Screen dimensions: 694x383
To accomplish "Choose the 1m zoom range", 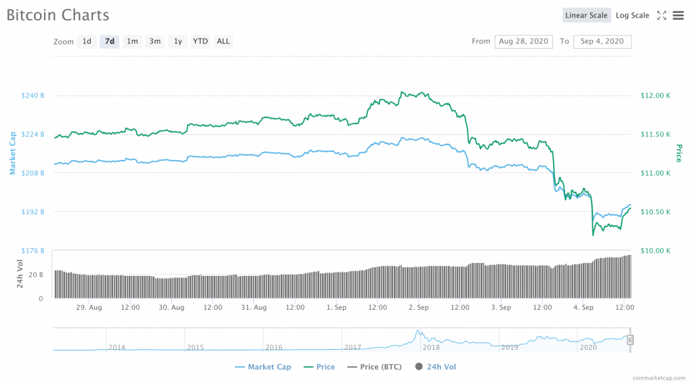I will click(132, 41).
